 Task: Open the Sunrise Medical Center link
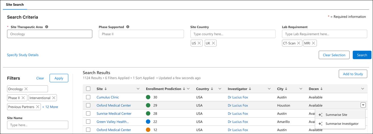click(114, 113)
